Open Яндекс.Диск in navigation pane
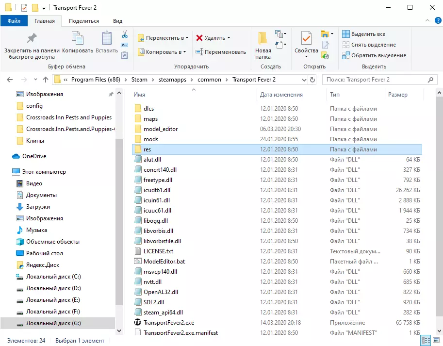Screen dimensions: 443x346 (42, 265)
